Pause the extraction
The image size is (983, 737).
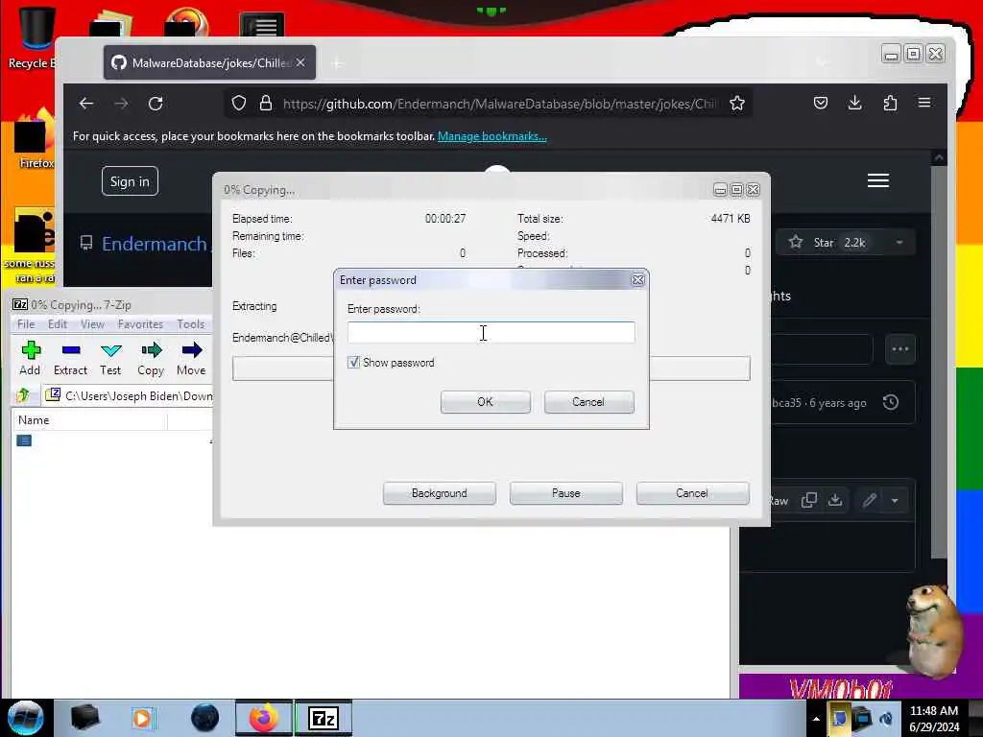pyautogui.click(x=566, y=493)
